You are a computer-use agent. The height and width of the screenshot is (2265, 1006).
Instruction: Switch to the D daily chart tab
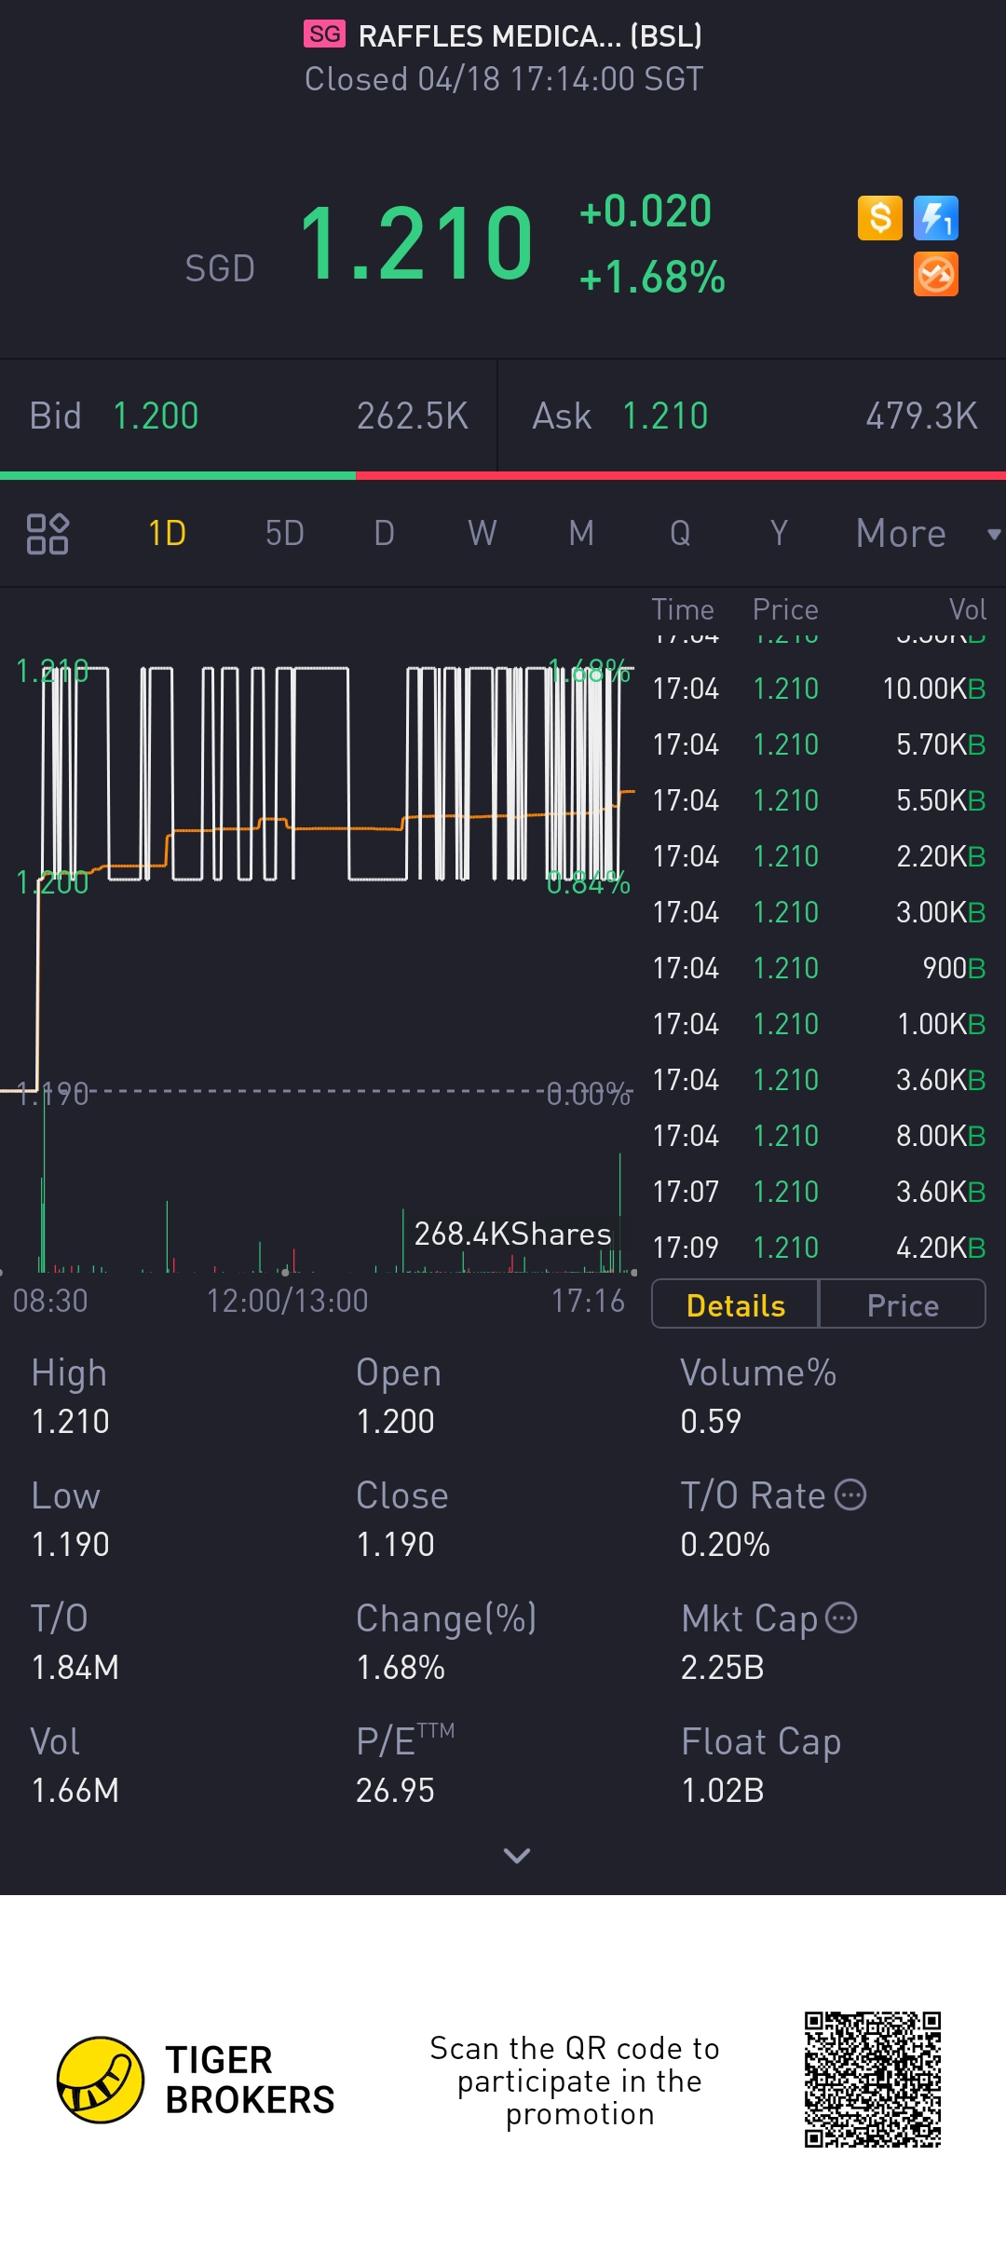click(x=384, y=534)
